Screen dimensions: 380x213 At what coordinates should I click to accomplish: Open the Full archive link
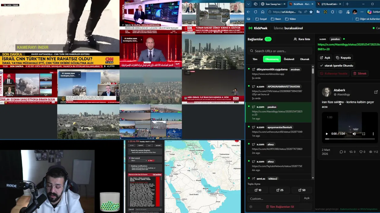(x=157, y=175)
